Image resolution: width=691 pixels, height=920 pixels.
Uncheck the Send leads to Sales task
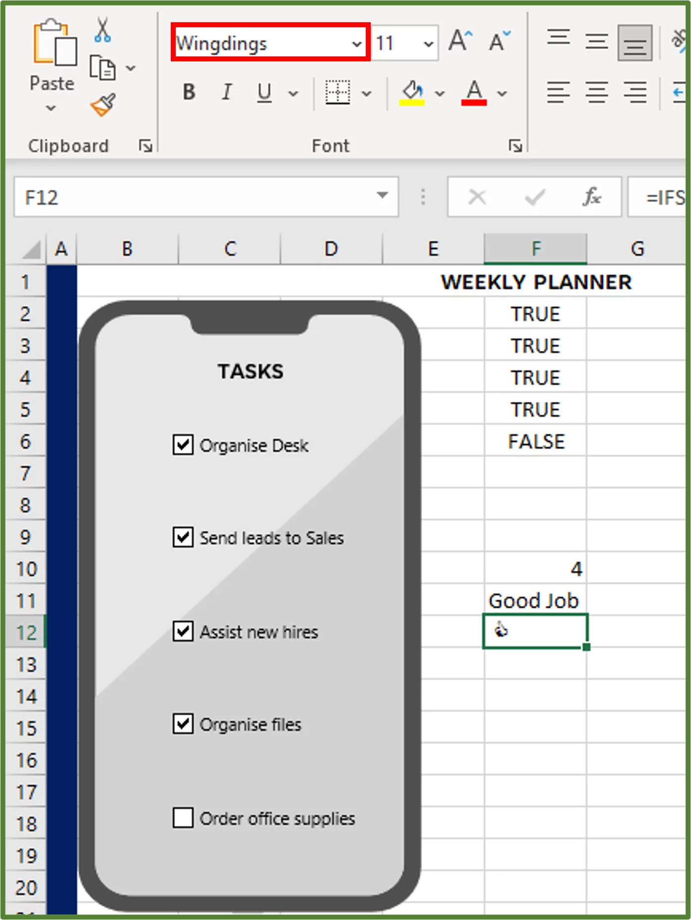(182, 538)
